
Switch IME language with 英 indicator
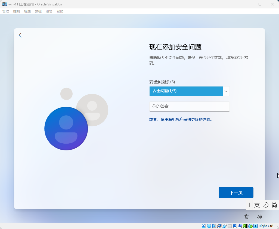[x=257, y=205]
